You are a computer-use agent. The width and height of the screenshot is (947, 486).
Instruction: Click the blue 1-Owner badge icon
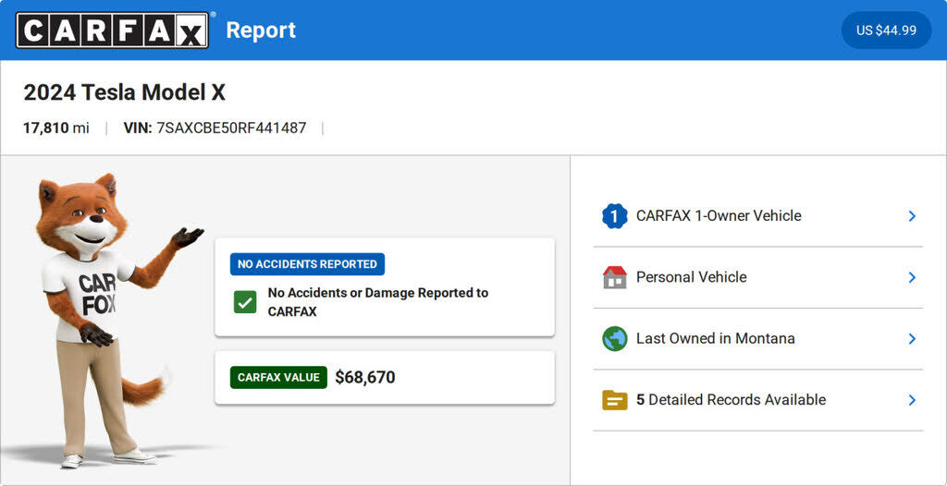pyautogui.click(x=614, y=216)
